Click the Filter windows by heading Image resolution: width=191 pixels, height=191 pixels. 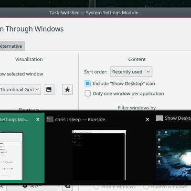(x=137, y=108)
